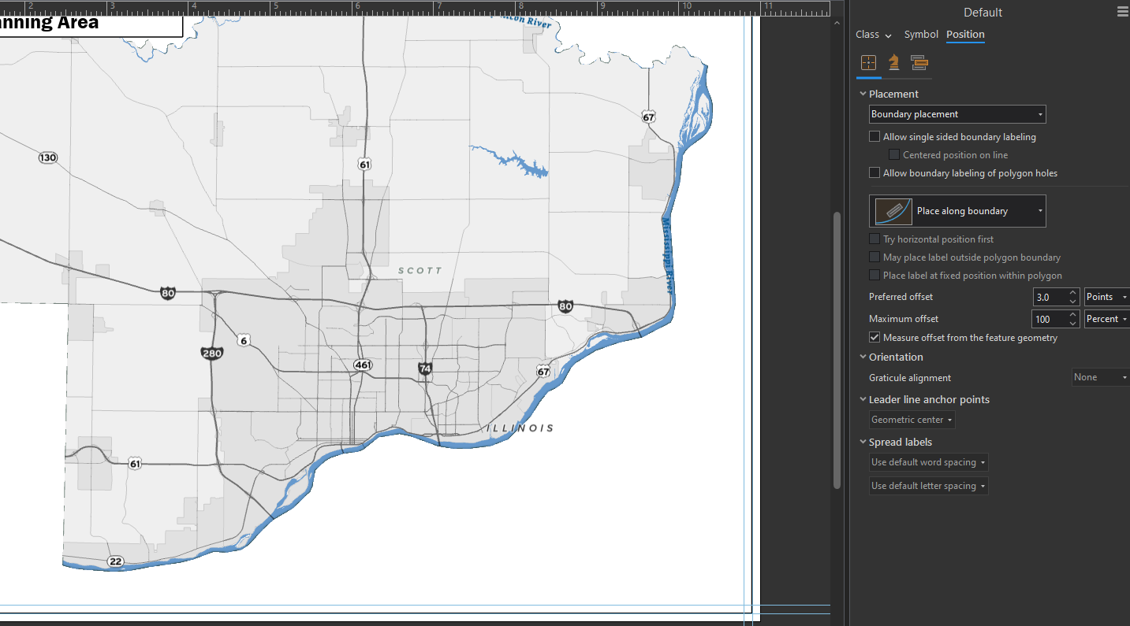The image size is (1130, 626).
Task: Toggle Centered position on line
Action: coord(893,154)
